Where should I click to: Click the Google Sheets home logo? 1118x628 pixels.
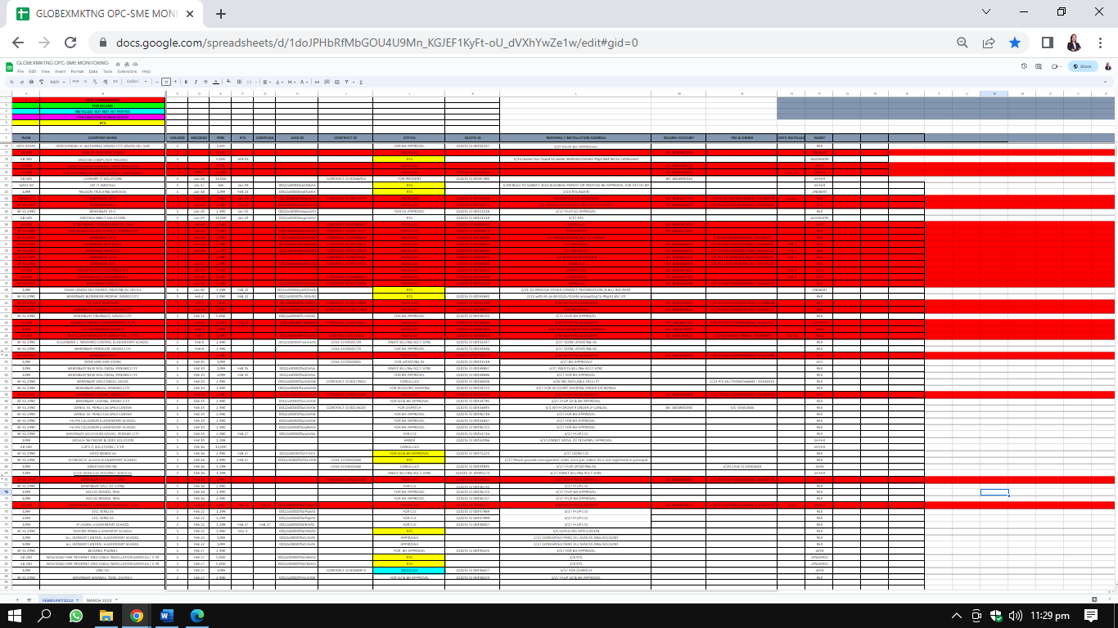tap(9, 65)
